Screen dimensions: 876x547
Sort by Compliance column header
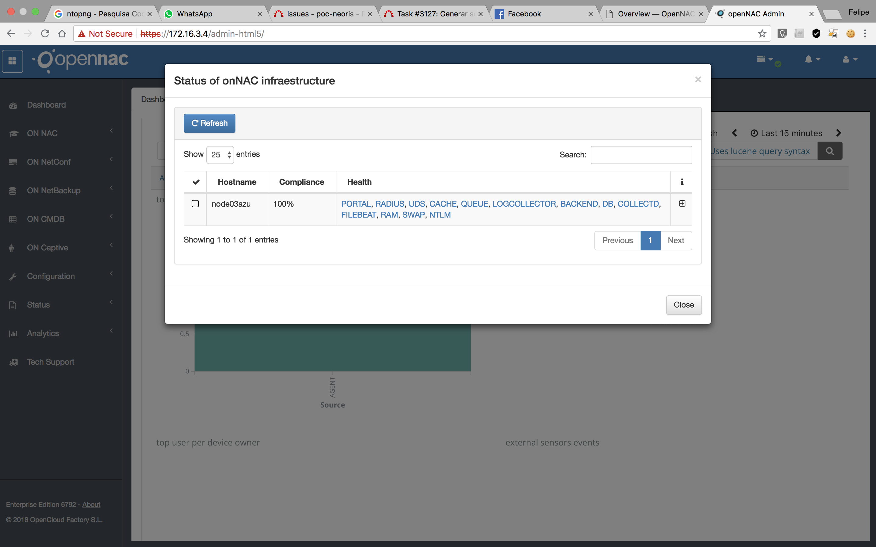pyautogui.click(x=301, y=182)
